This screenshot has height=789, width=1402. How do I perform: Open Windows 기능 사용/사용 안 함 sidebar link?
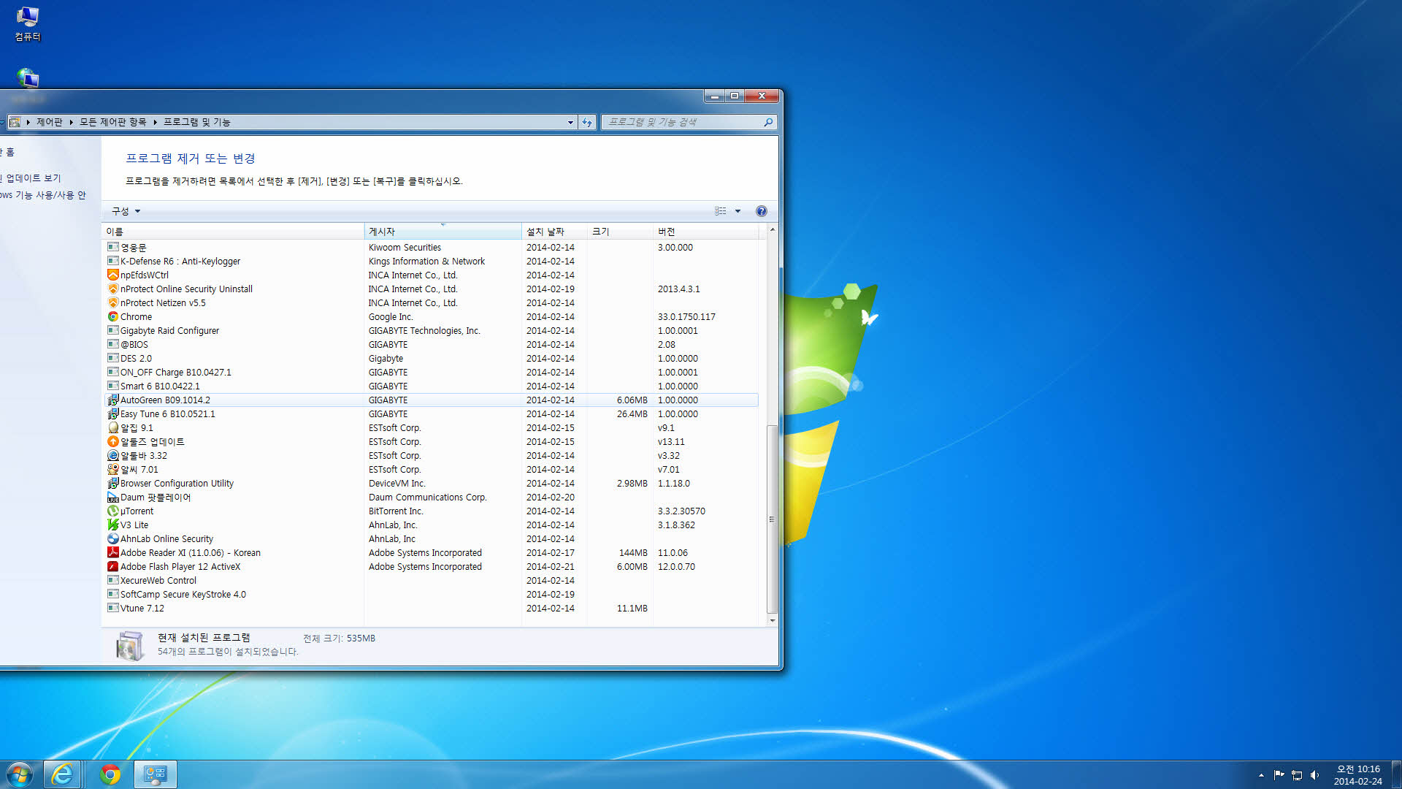point(43,195)
